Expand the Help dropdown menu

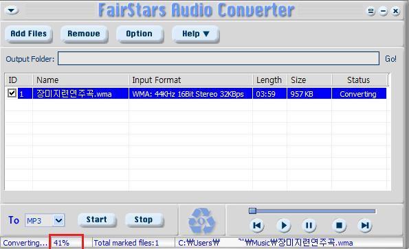pyautogui.click(x=195, y=34)
